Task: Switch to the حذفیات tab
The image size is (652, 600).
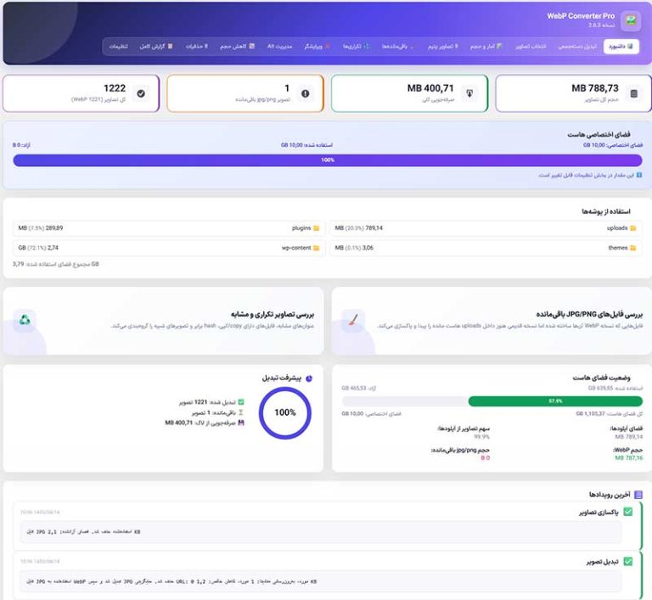Action: (x=196, y=47)
